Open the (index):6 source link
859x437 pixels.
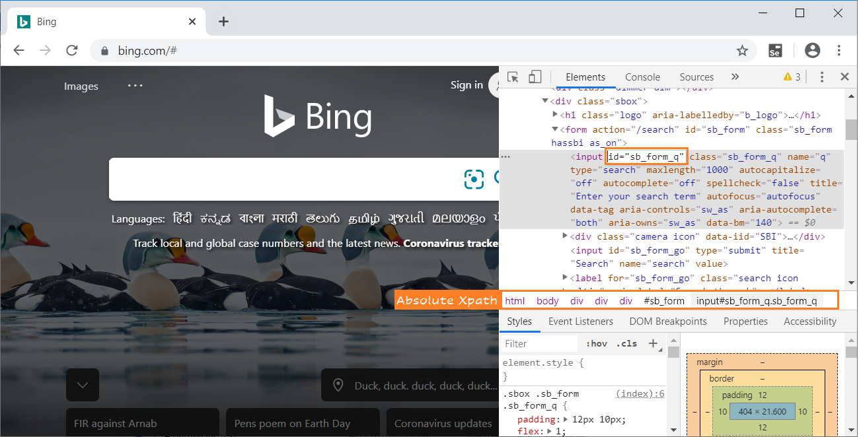(640, 393)
